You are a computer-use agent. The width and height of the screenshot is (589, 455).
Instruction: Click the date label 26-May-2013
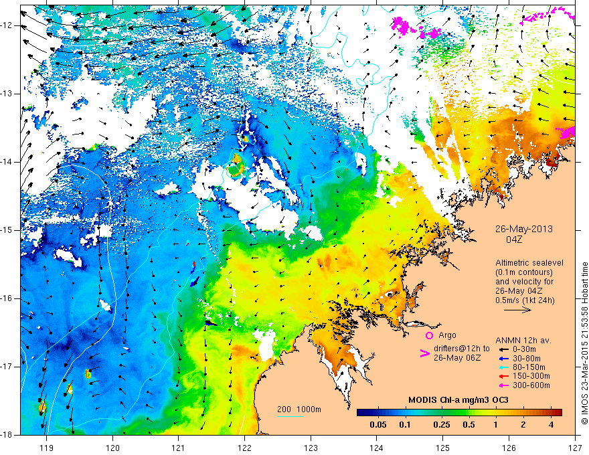[523, 229]
